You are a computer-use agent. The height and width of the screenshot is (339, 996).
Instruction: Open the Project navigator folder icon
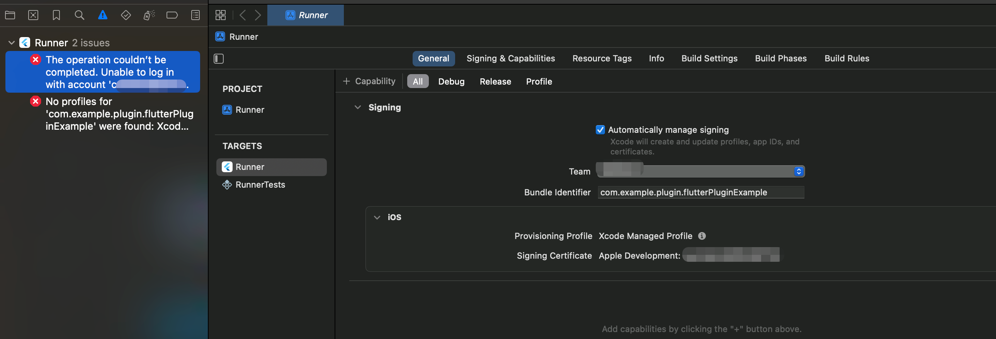pos(10,15)
